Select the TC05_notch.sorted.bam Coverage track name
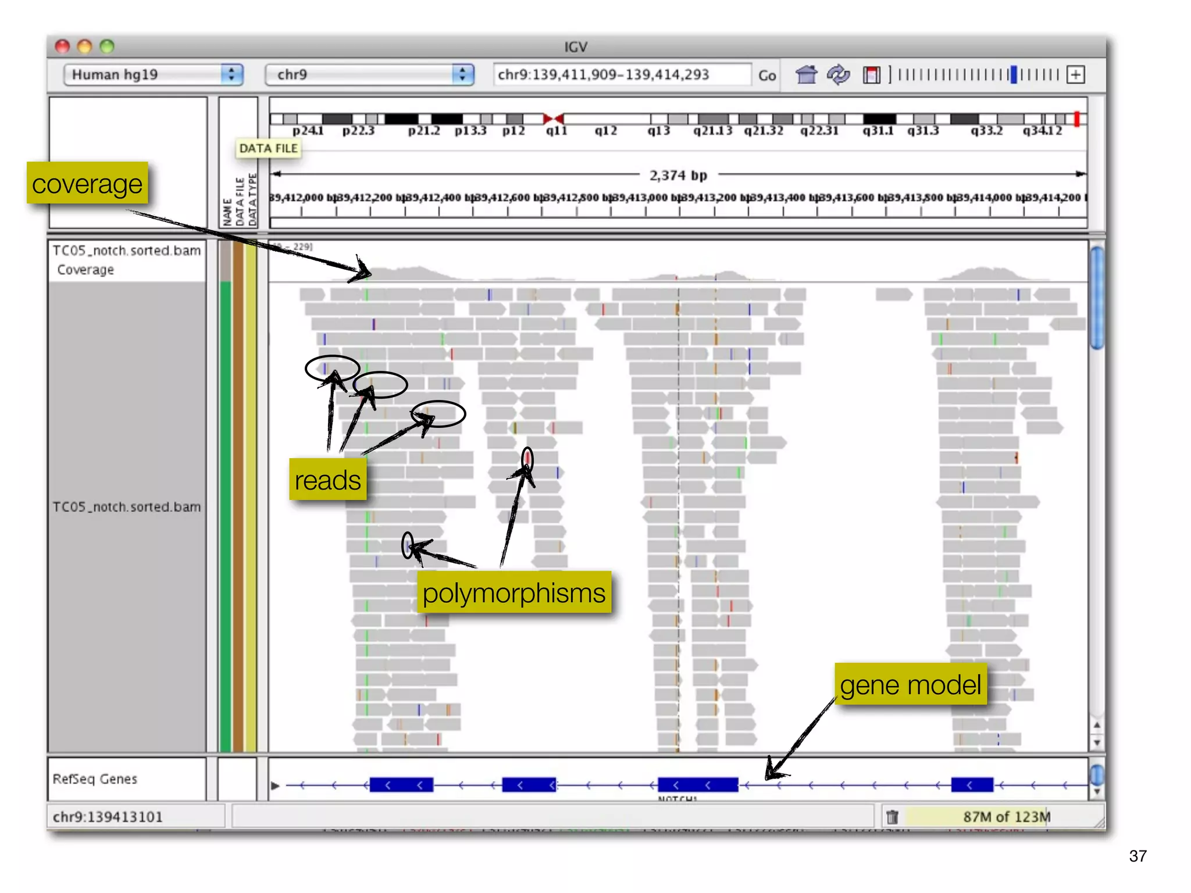Screen dimensions: 1191x893 pyautogui.click(x=127, y=260)
